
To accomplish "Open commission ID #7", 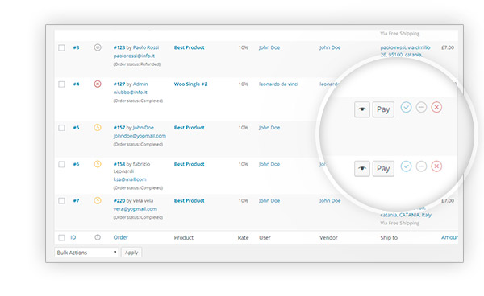I will click(x=77, y=201).
